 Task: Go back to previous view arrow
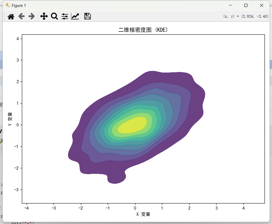[22, 17]
